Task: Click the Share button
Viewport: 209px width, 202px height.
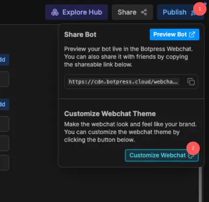Action: pyautogui.click(x=132, y=12)
